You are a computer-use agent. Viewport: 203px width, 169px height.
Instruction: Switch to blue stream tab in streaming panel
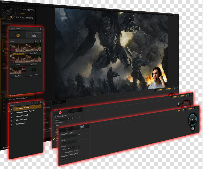(82, 127)
